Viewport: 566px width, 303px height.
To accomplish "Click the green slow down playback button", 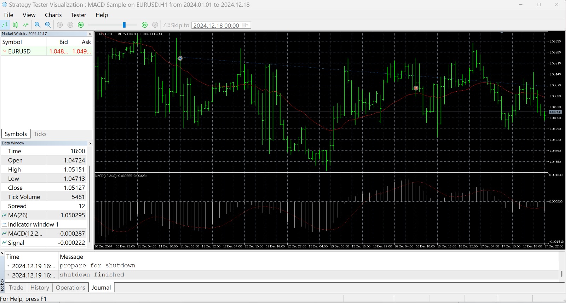I will click(x=81, y=25).
